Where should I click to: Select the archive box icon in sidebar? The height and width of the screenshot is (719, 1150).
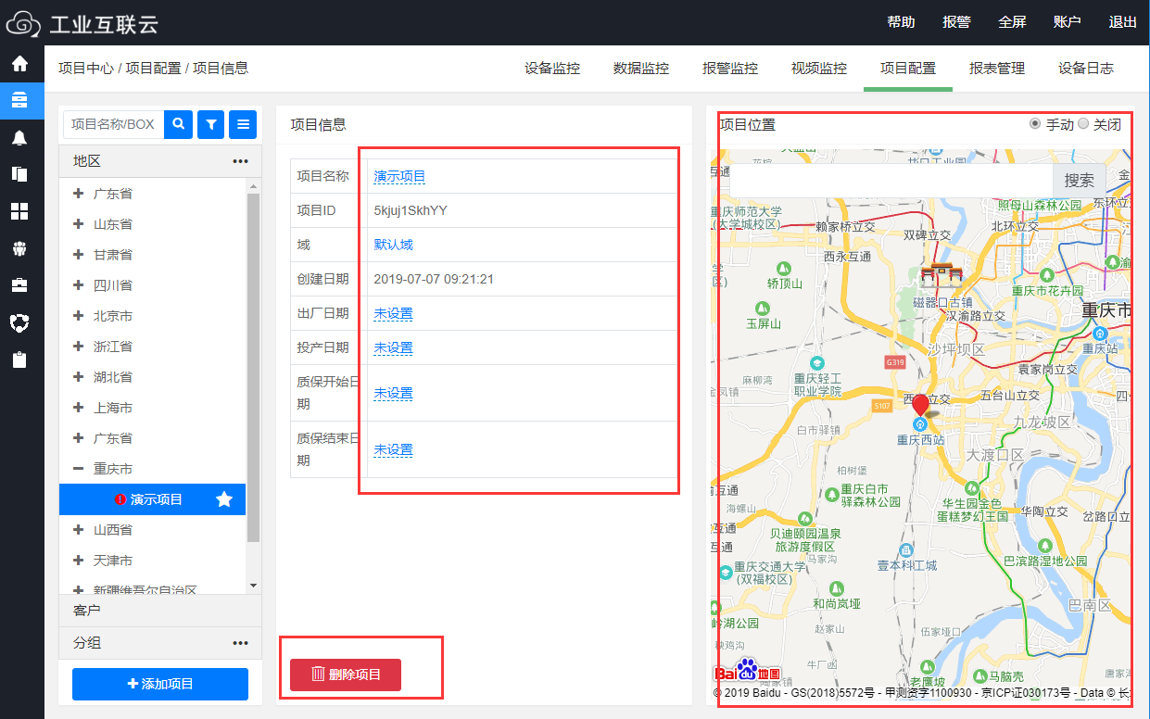pos(19,100)
